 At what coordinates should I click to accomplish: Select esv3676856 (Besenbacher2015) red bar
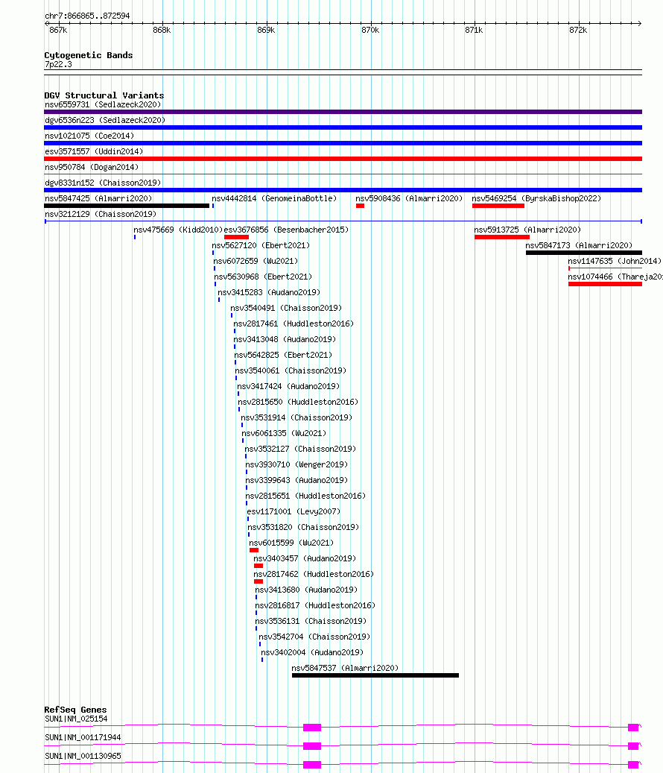pos(236,237)
